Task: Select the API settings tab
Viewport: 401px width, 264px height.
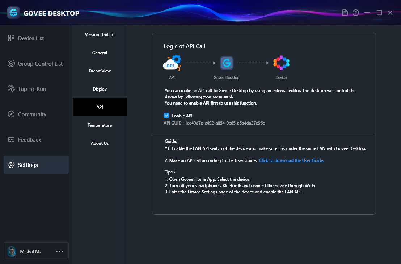Action: pyautogui.click(x=100, y=107)
